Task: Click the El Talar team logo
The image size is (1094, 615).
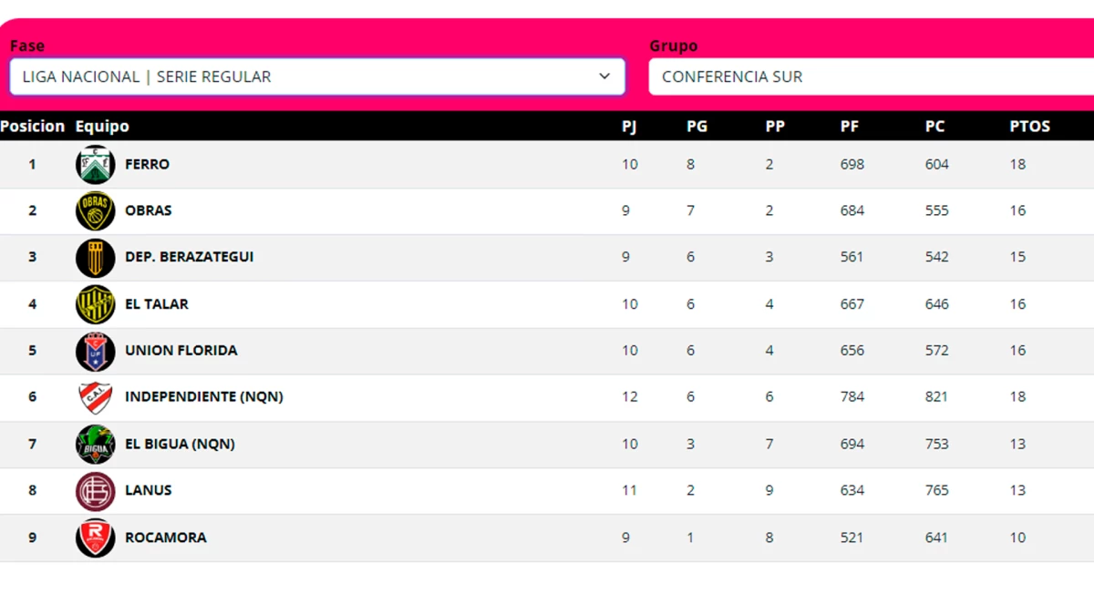Action: point(95,304)
